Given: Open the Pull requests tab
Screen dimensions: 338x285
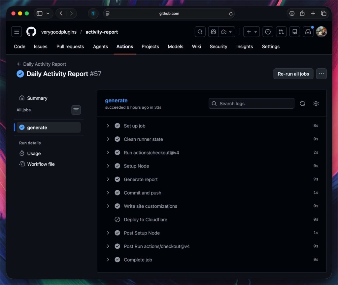Looking at the screenshot, I should click(70, 47).
